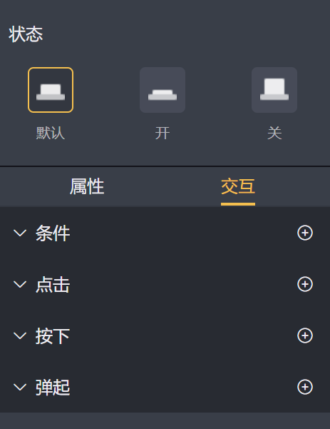Click the 默认 label under states

pyautogui.click(x=51, y=133)
